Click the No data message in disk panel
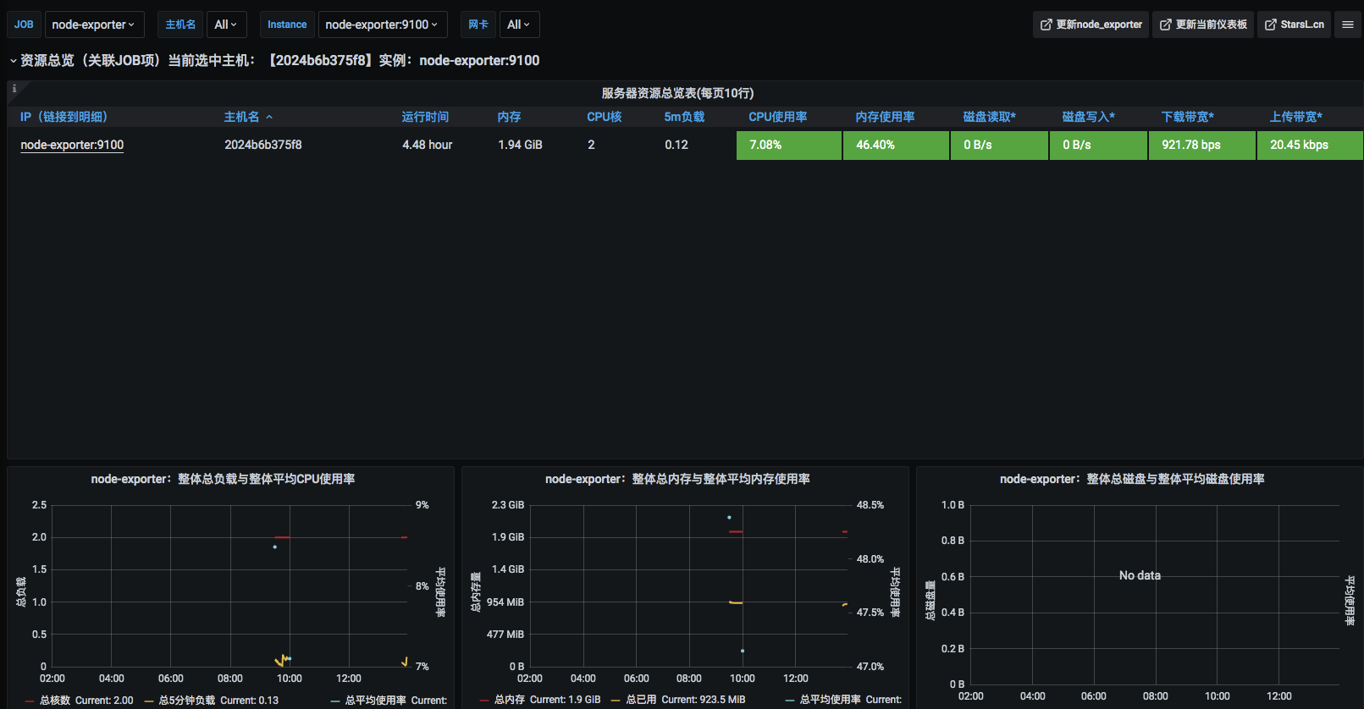Image resolution: width=1364 pixels, height=709 pixels. pyautogui.click(x=1140, y=575)
